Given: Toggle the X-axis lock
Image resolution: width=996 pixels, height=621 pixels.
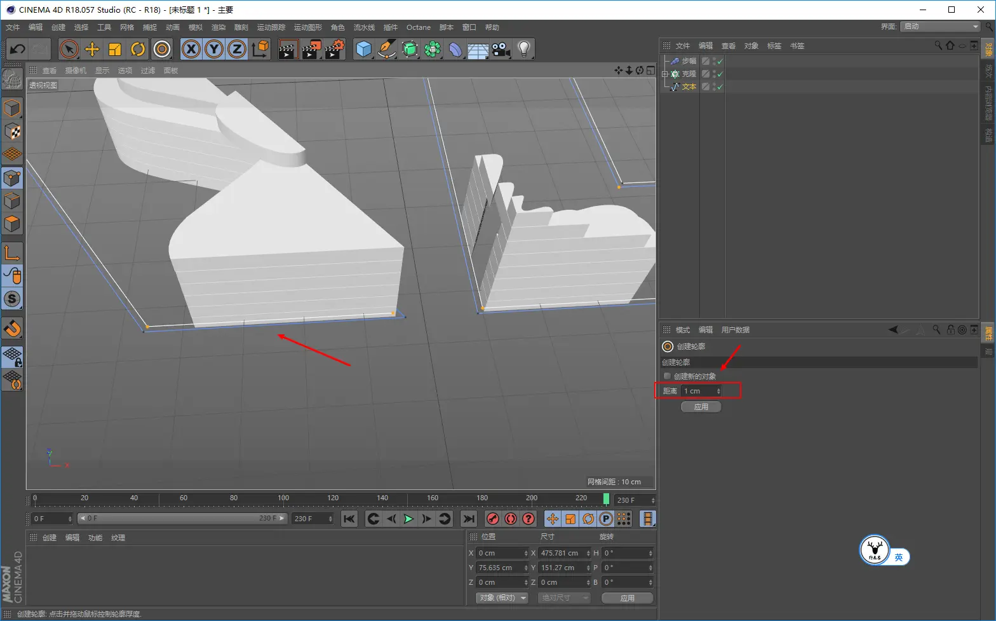Looking at the screenshot, I should [191, 49].
